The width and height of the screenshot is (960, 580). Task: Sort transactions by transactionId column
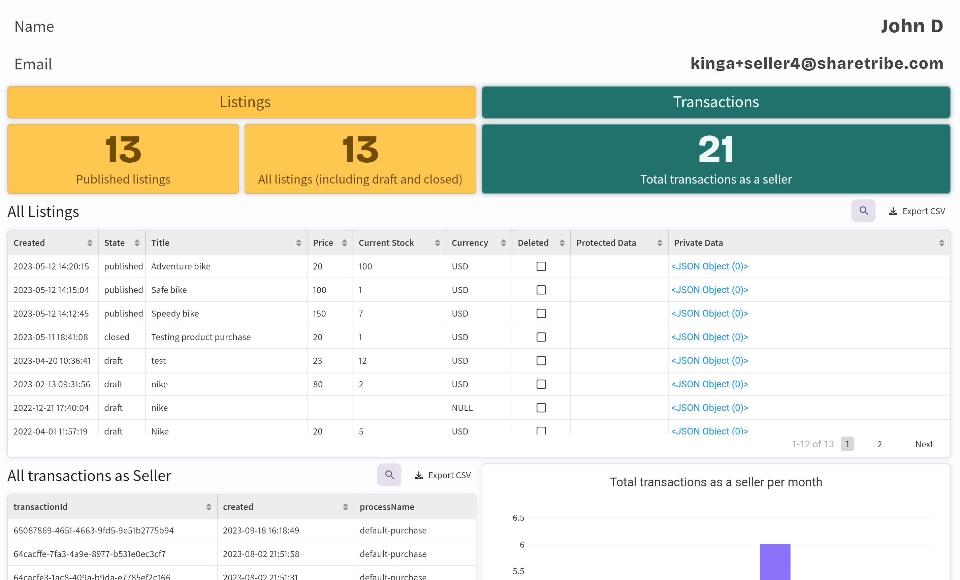click(209, 507)
